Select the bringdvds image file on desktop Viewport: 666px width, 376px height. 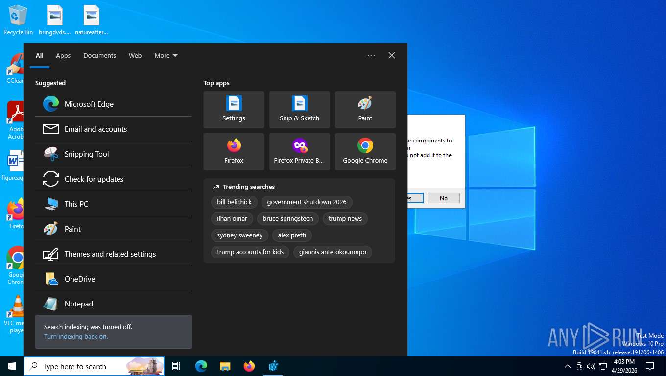[55, 21]
